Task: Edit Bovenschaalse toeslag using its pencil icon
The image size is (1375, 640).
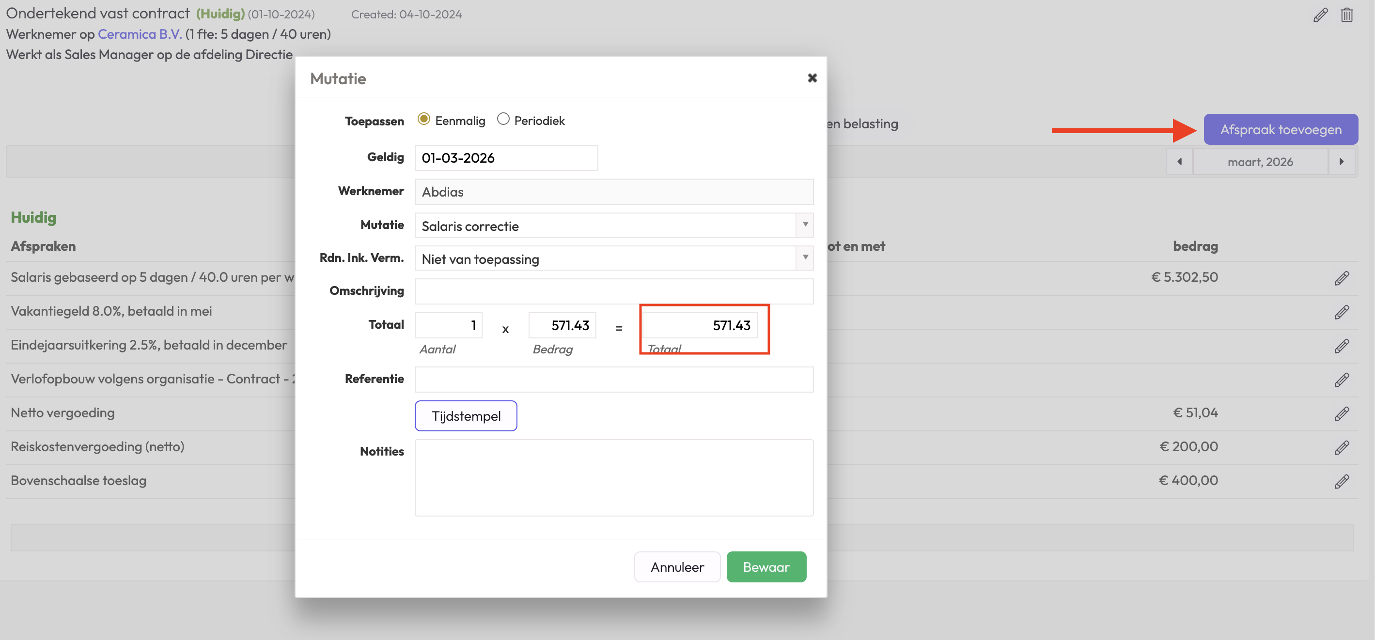Action: 1342,481
